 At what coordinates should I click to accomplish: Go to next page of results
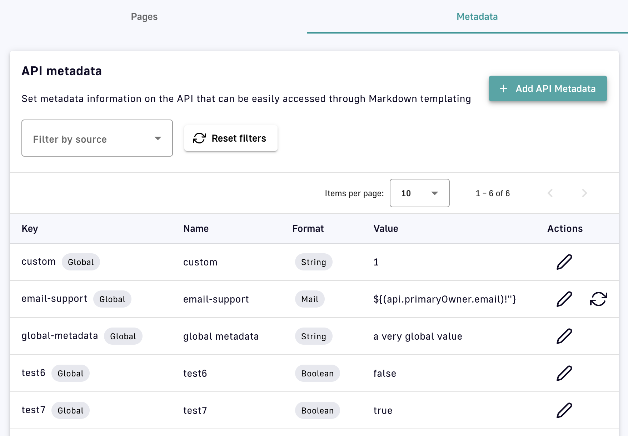coord(584,193)
